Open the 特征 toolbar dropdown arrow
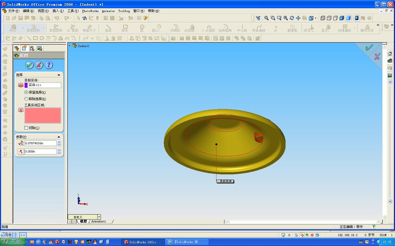395x246 pixels. 23,28
